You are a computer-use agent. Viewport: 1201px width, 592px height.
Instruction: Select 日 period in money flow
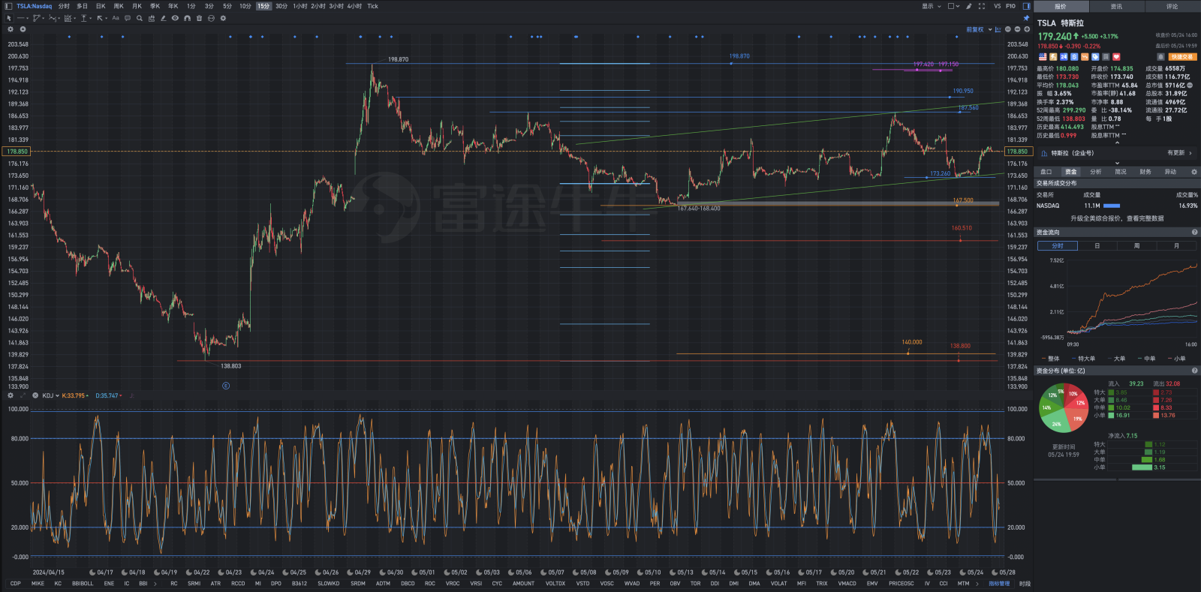[x=1097, y=246]
